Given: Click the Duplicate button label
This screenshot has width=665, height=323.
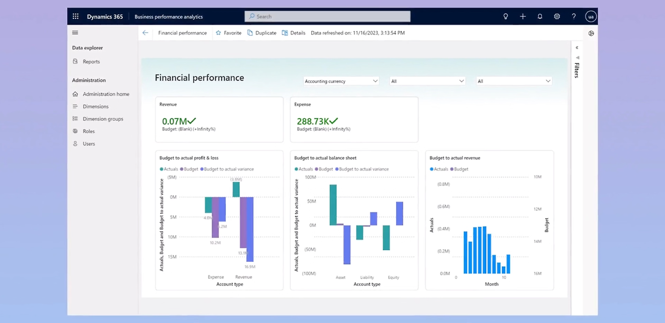Looking at the screenshot, I should point(266,33).
